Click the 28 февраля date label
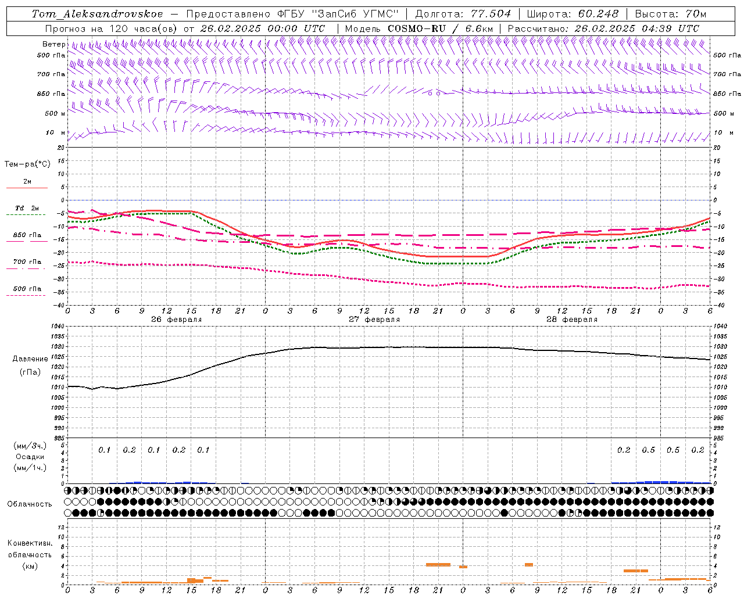This screenshot has width=744, height=595. pyautogui.click(x=572, y=320)
